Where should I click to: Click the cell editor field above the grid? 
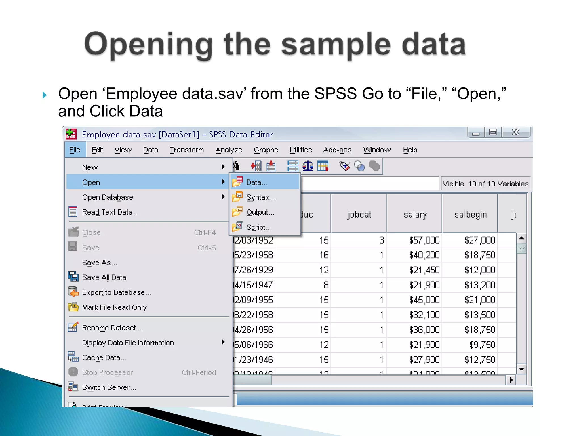(370, 183)
